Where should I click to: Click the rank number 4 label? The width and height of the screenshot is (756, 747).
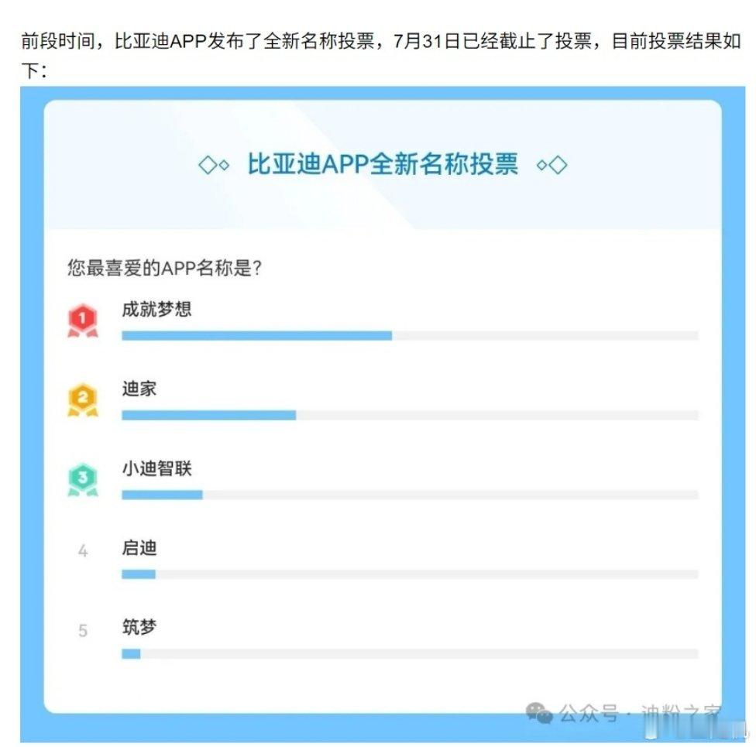pos(83,550)
